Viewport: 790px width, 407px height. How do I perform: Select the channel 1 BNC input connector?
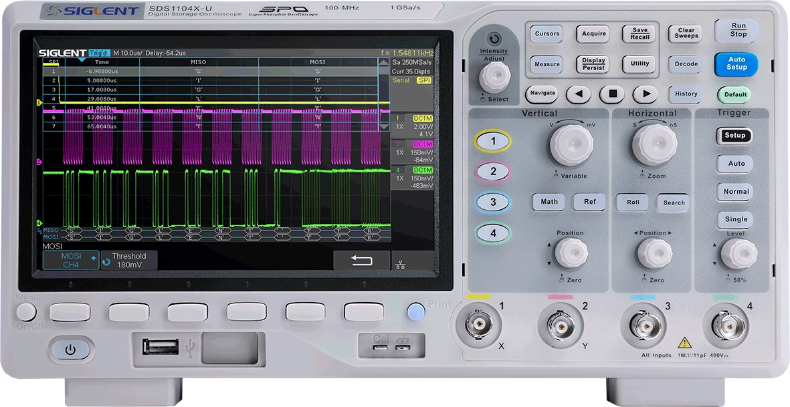[478, 326]
